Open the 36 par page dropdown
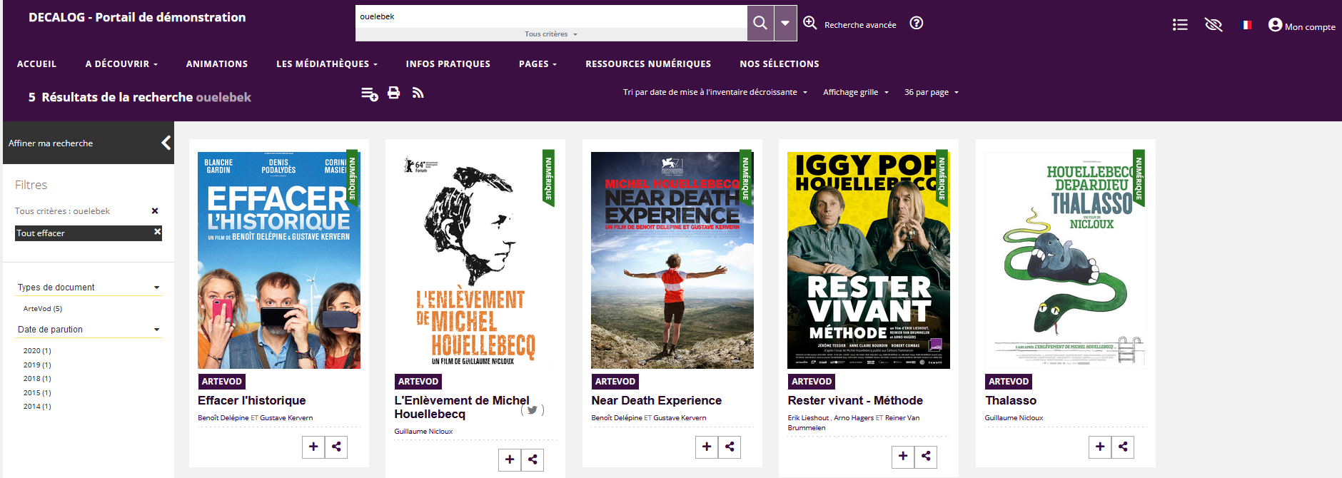This screenshot has width=1342, height=478. click(931, 92)
